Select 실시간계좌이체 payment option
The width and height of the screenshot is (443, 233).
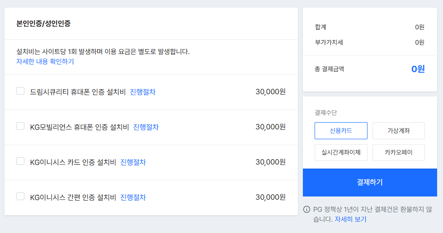coord(341,152)
